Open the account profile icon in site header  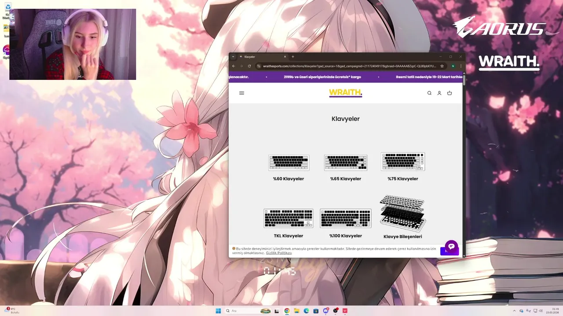(439, 93)
